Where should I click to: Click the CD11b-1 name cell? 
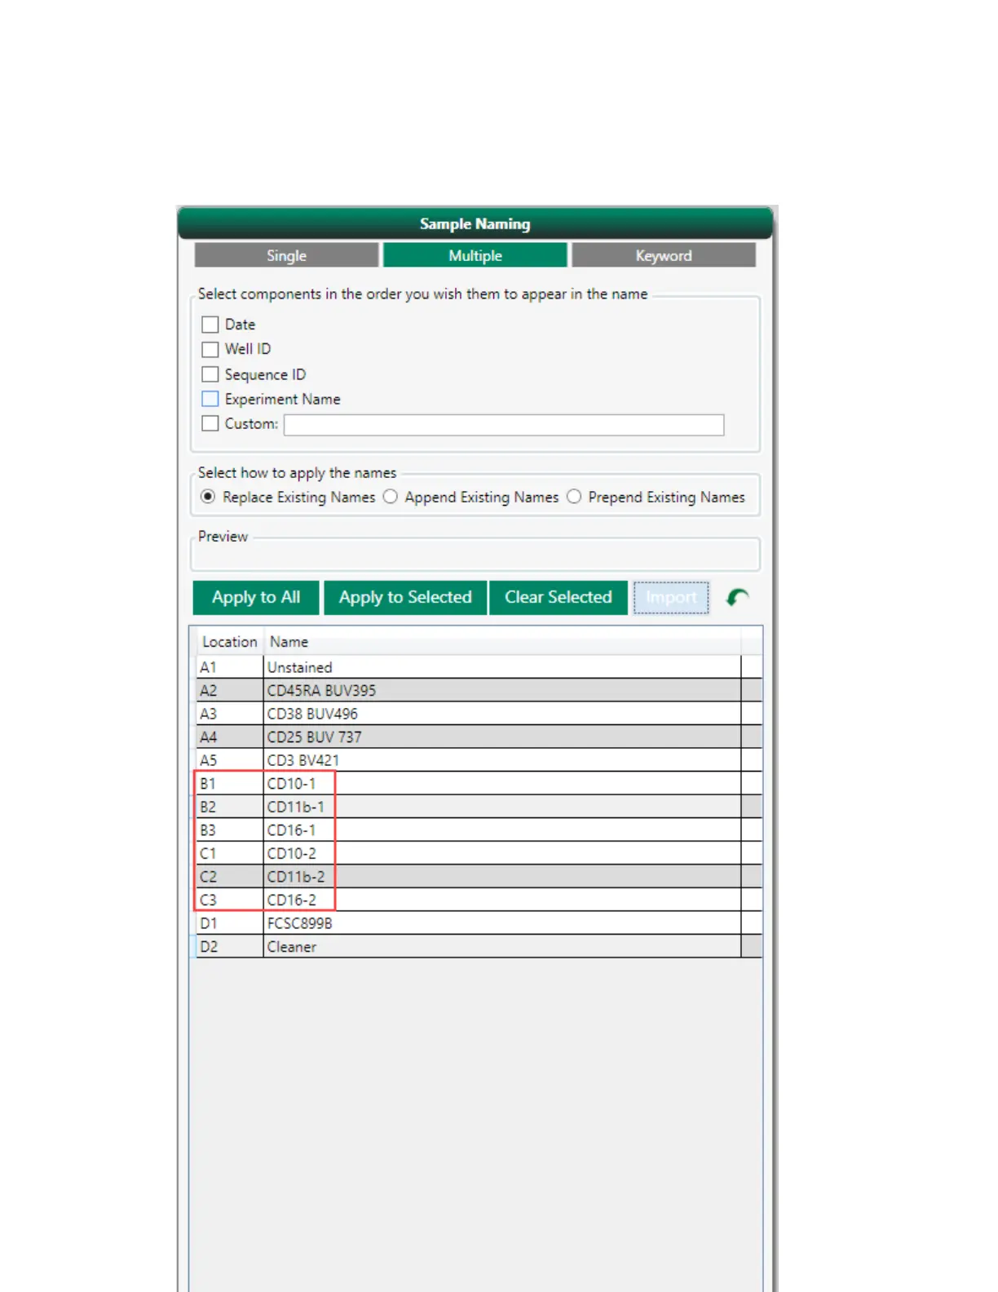click(x=502, y=807)
